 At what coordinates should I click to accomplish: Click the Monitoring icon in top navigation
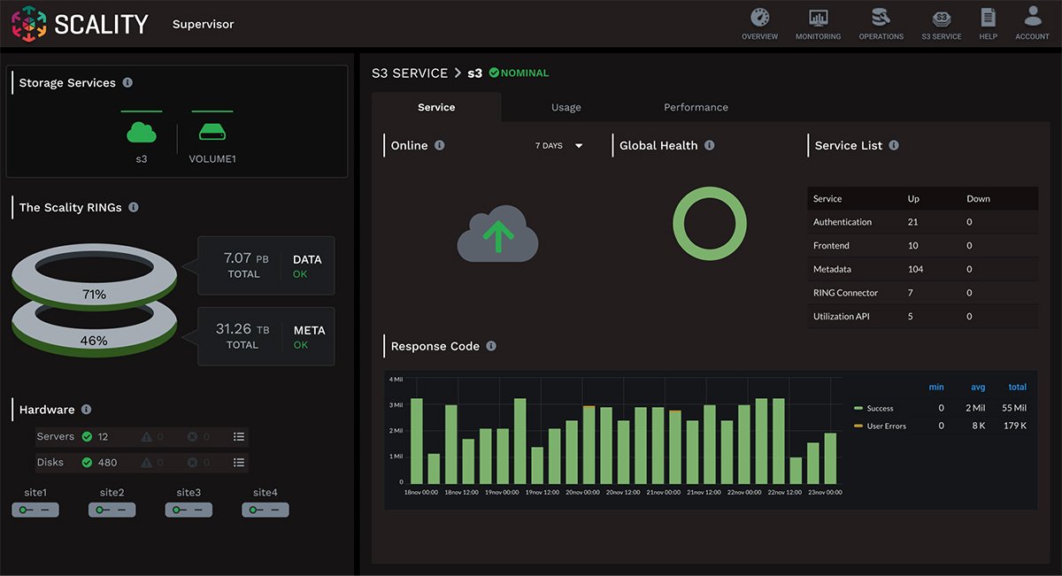click(818, 19)
